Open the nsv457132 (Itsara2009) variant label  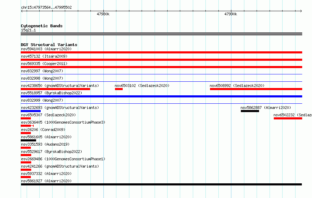pos(44,56)
